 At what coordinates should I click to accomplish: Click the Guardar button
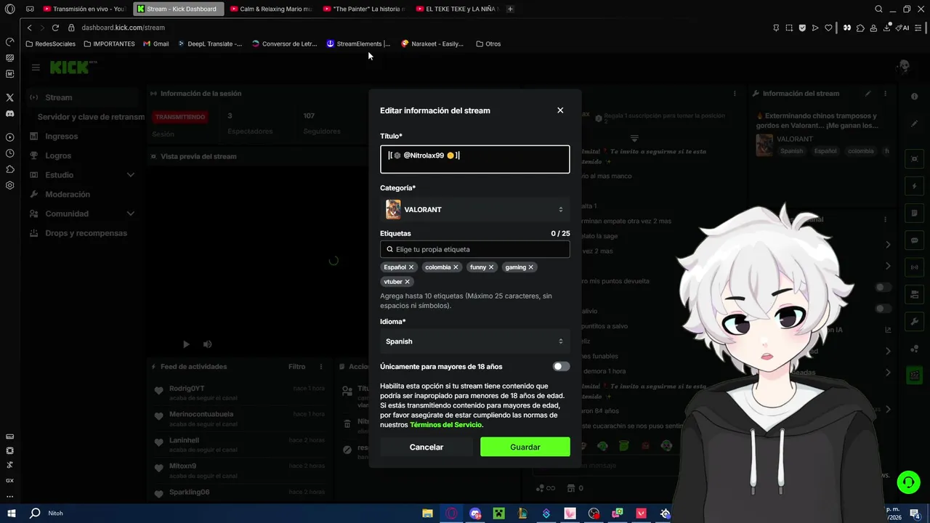525,447
